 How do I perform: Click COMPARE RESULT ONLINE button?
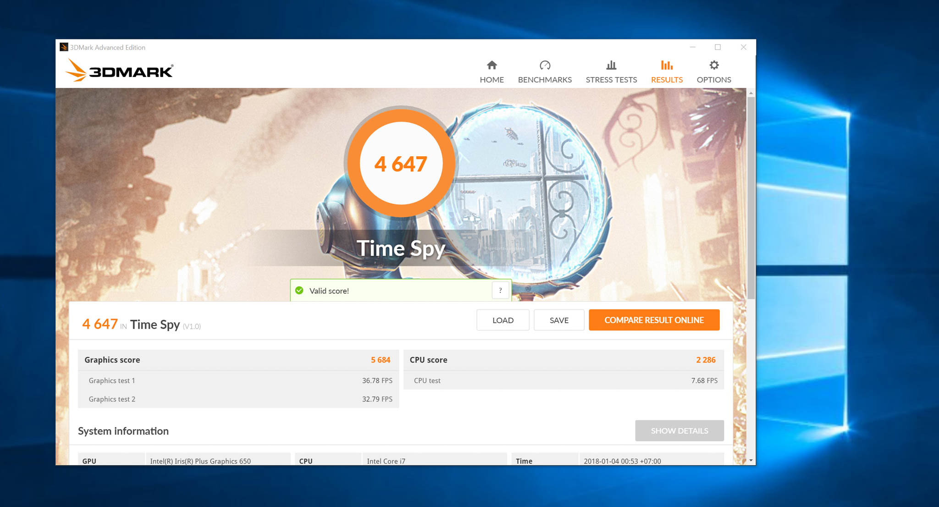pos(654,320)
